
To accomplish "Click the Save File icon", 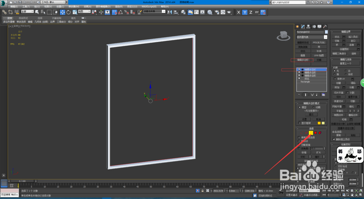I will [20, 2].
